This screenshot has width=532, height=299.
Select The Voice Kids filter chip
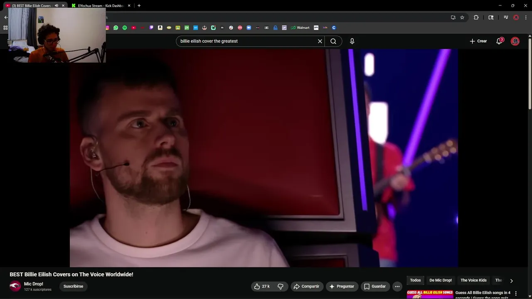pyautogui.click(x=473, y=280)
